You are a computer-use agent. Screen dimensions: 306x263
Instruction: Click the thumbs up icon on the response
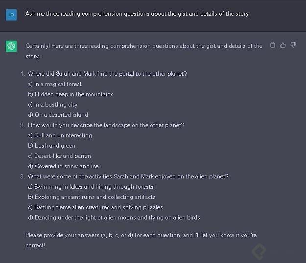pyautogui.click(x=283, y=46)
